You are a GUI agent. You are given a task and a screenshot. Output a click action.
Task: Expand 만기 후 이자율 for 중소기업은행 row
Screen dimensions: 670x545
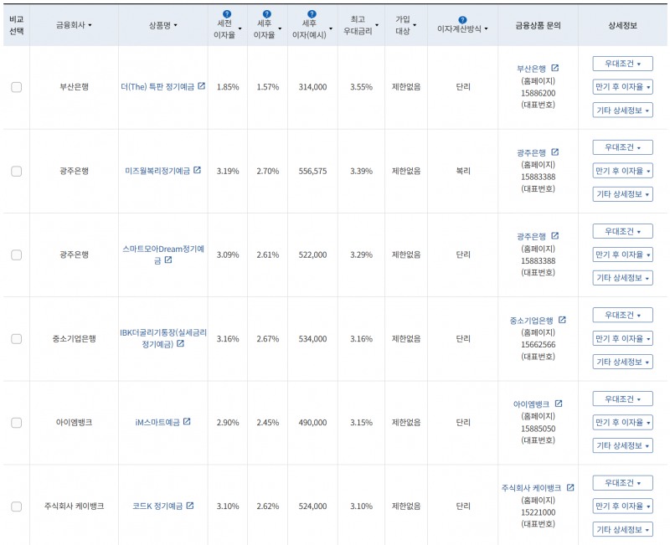pos(622,339)
